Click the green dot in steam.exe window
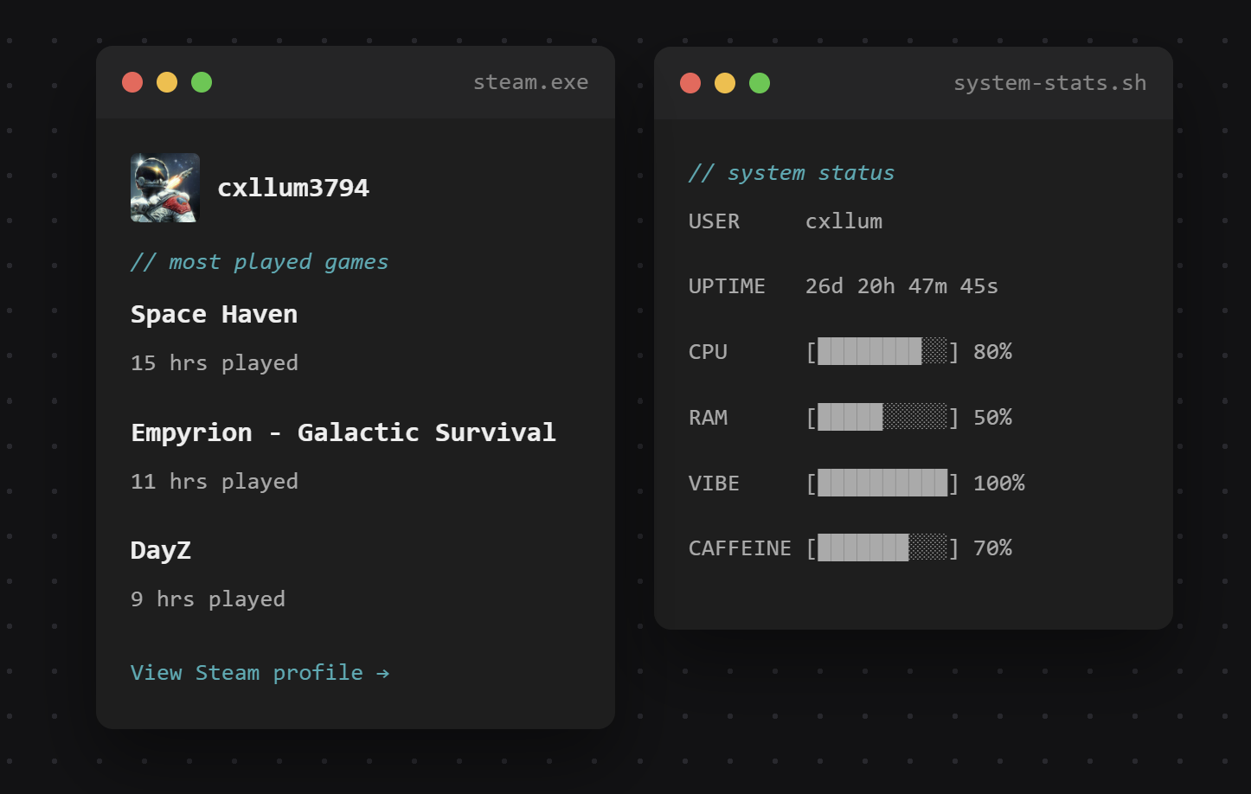 click(202, 82)
